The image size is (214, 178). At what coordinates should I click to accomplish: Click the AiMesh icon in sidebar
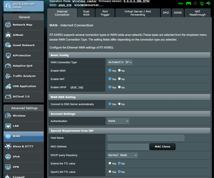coord(8,35)
